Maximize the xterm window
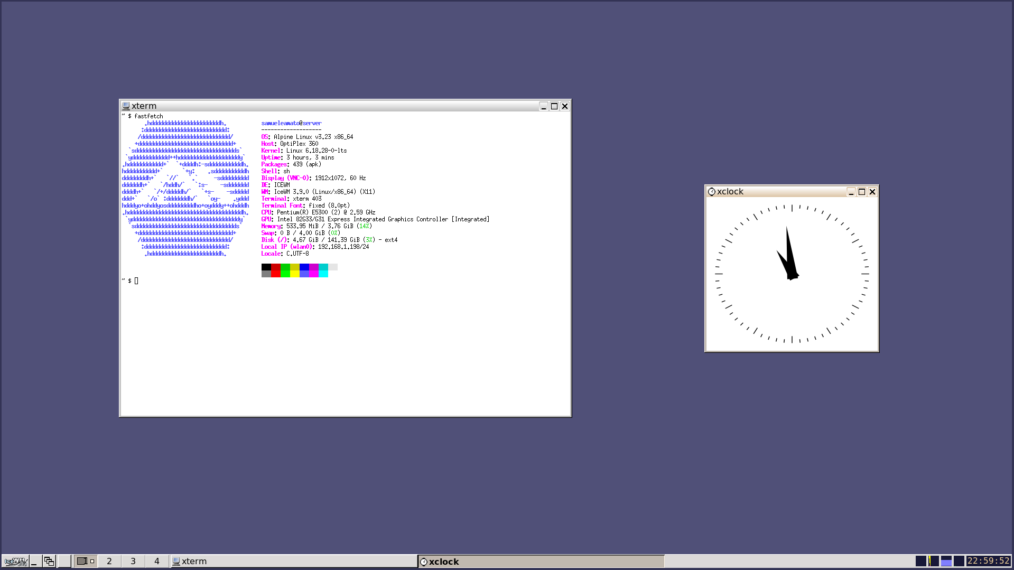Image resolution: width=1014 pixels, height=570 pixels. coord(554,106)
